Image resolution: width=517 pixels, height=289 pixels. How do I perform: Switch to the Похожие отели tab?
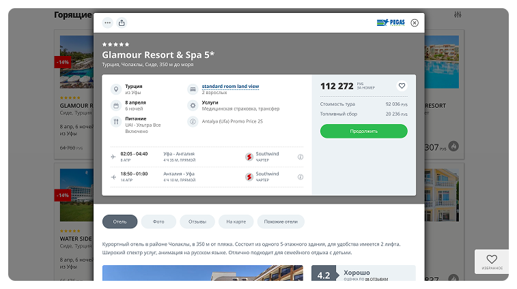coord(281,222)
